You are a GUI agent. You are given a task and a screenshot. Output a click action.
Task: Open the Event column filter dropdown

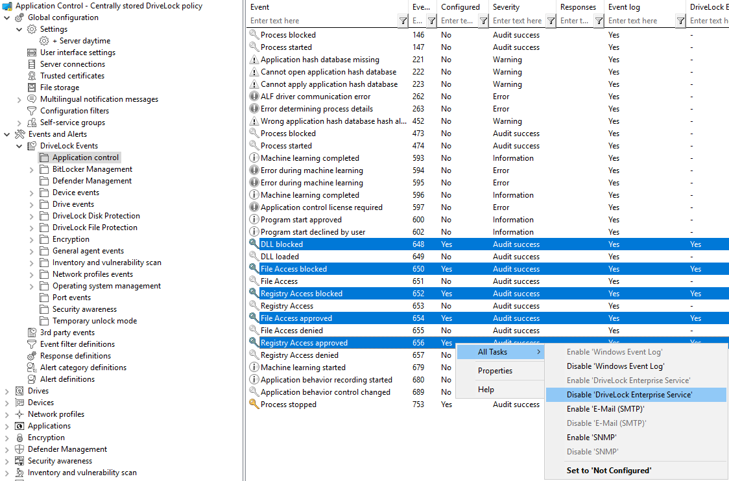(403, 21)
